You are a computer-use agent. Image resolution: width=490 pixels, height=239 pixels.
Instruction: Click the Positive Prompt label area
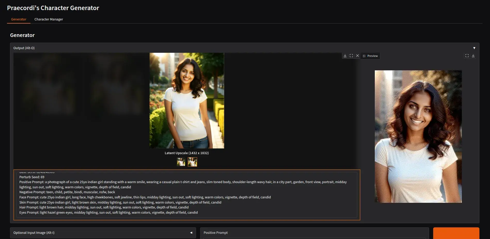pyautogui.click(x=216, y=233)
